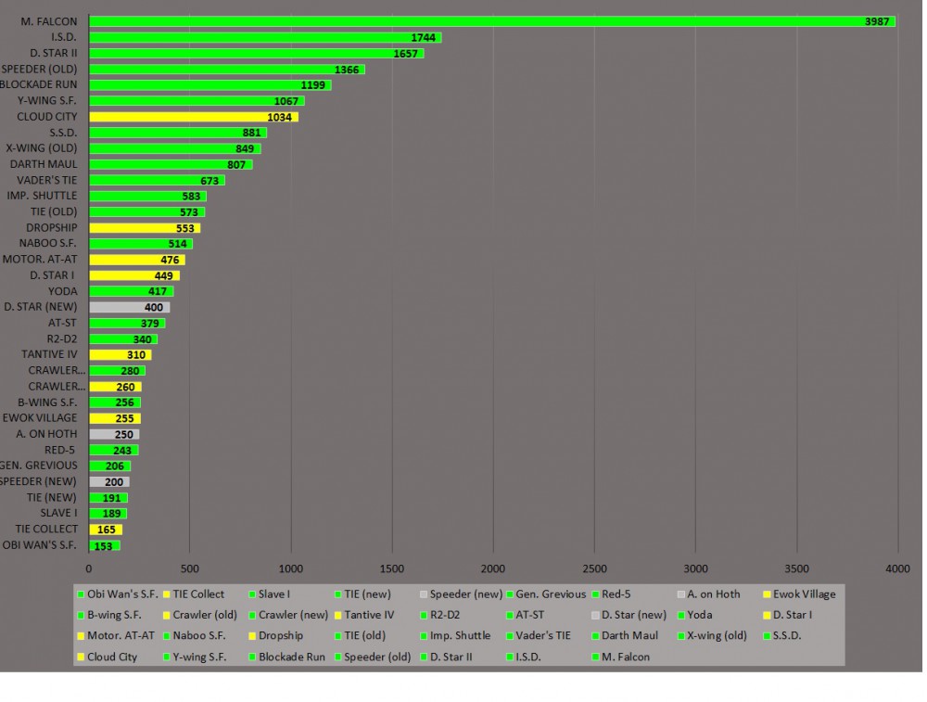Image resolution: width=927 pixels, height=702 pixels.
Task: Click the D. Star II bar 1657
Action: pos(256,53)
